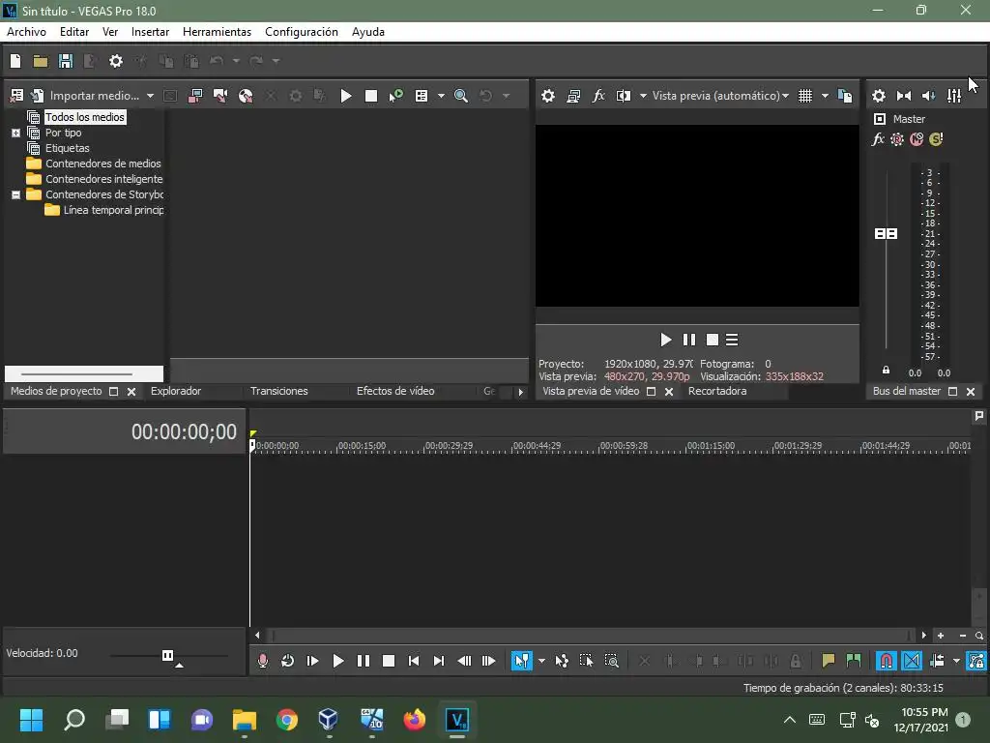This screenshot has height=743, width=990.
Task: Open the Insertar menu
Action: [x=150, y=32]
